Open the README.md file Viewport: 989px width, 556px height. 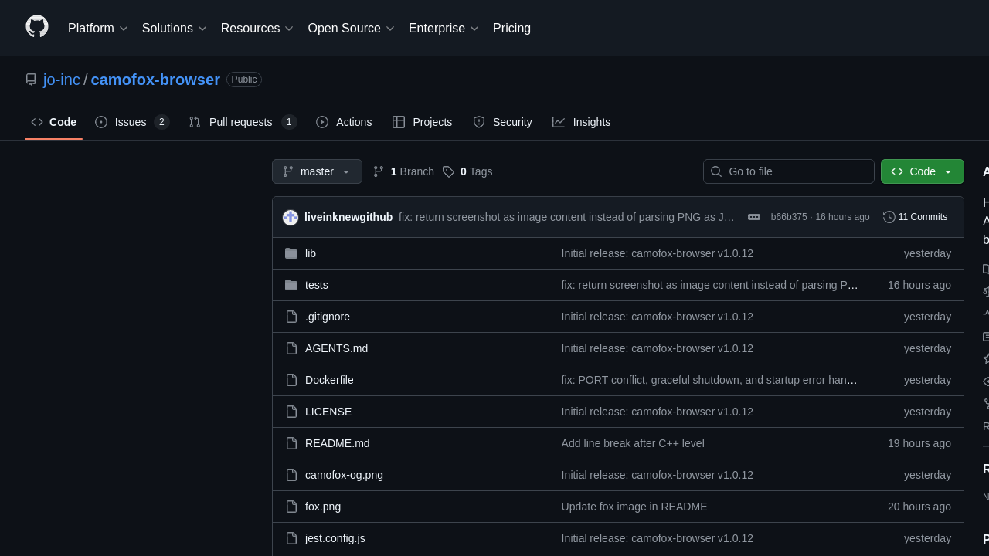coord(337,443)
